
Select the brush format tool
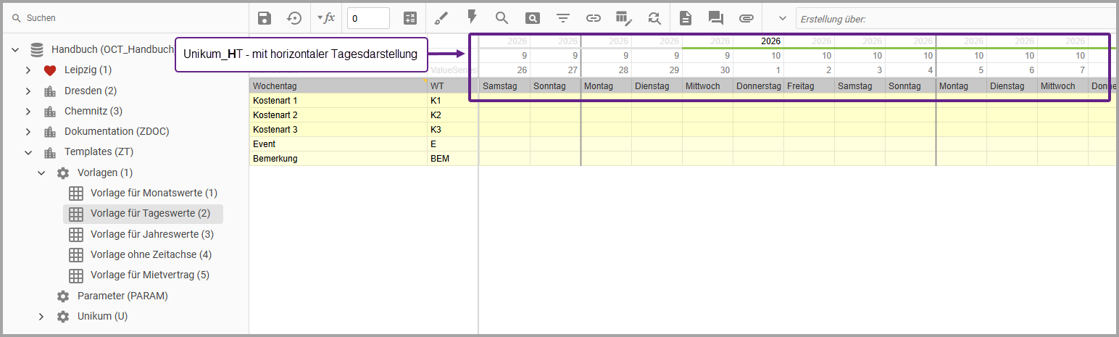point(441,18)
